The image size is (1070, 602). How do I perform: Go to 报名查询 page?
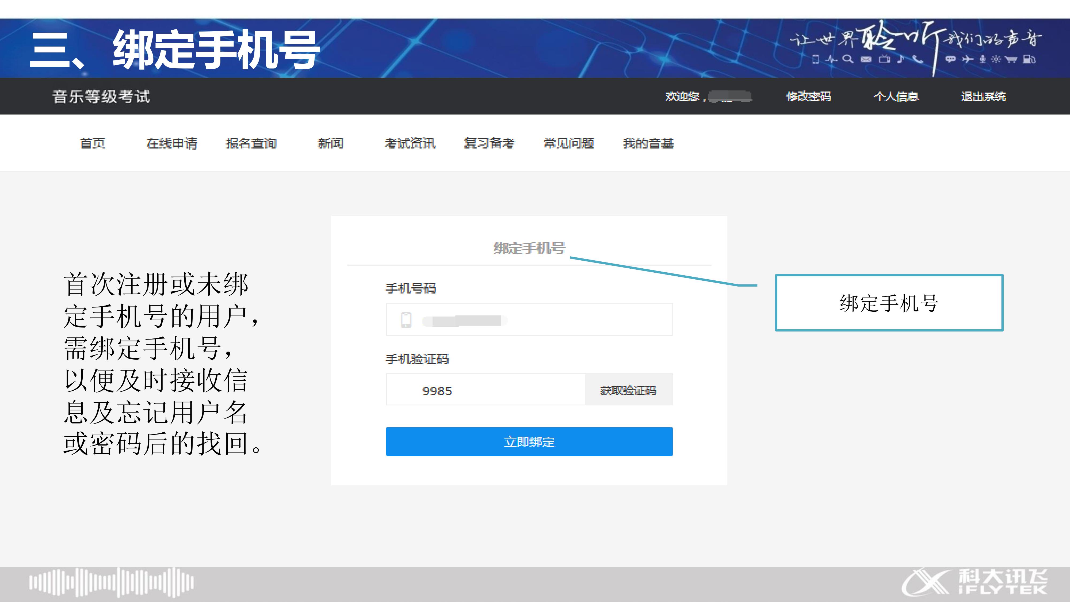(251, 144)
